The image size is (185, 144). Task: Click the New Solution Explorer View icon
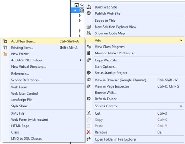89,27
